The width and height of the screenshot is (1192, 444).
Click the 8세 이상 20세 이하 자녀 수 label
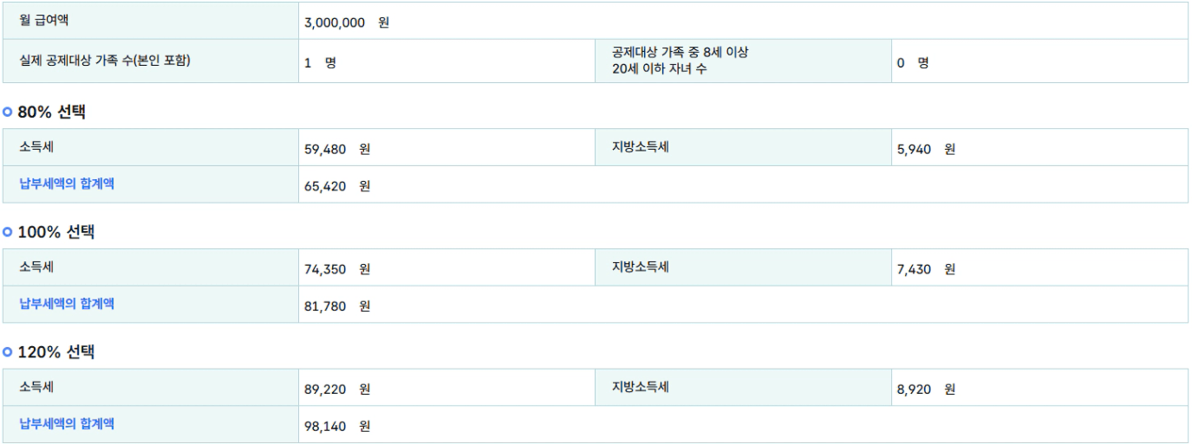680,61
